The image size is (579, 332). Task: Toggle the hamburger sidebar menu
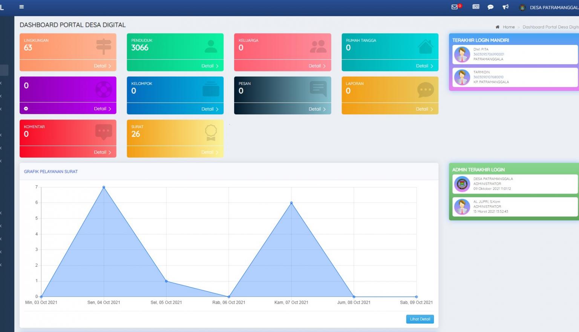pyautogui.click(x=21, y=7)
